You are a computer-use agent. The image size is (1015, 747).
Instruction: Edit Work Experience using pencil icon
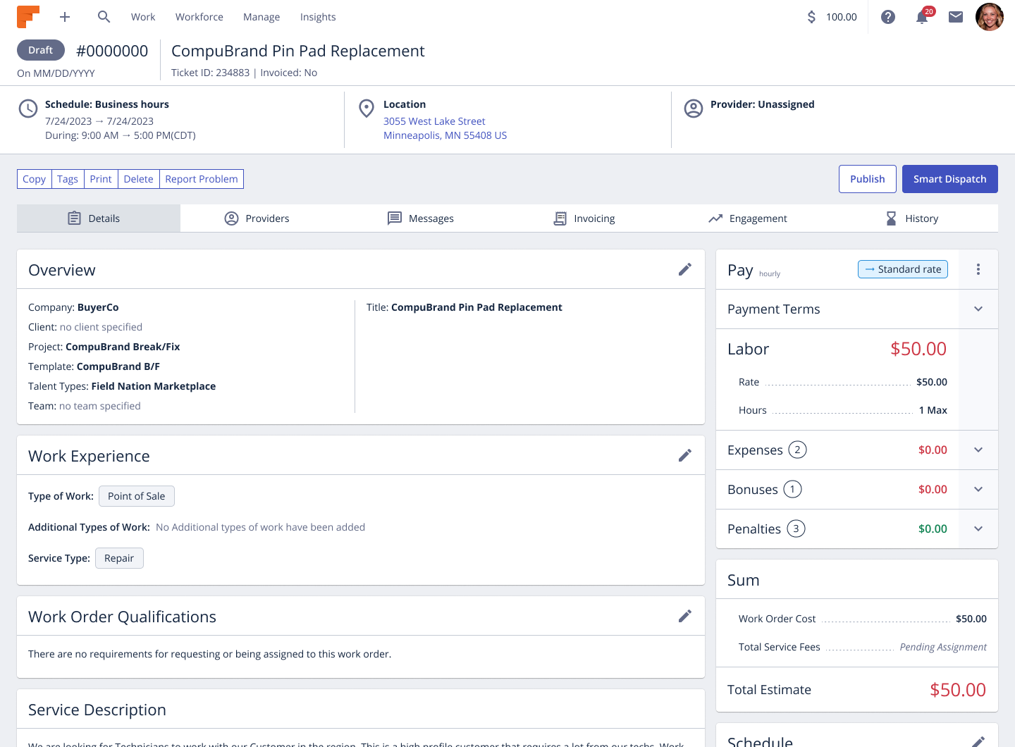[x=685, y=455]
